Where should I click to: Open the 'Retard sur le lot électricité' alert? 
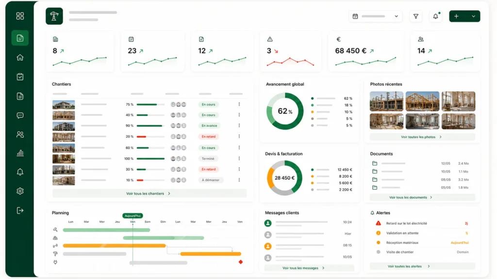(422, 223)
